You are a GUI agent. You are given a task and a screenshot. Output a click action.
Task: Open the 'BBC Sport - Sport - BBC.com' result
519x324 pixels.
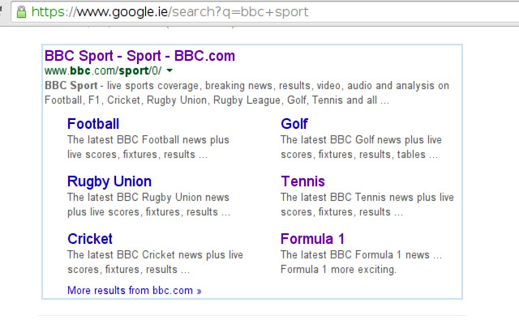139,56
